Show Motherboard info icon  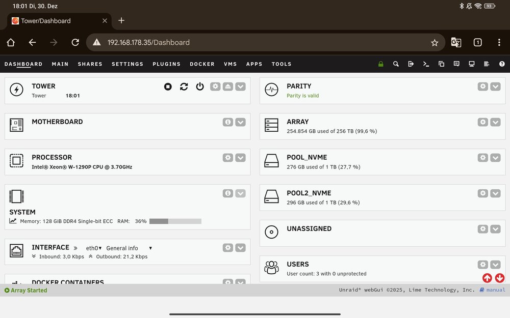[x=228, y=122]
